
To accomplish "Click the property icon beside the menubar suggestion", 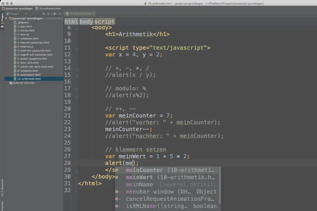I will 117,192.
